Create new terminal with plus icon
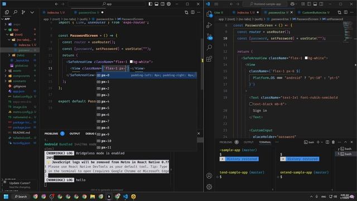357x201 pixels. tap(318, 142)
